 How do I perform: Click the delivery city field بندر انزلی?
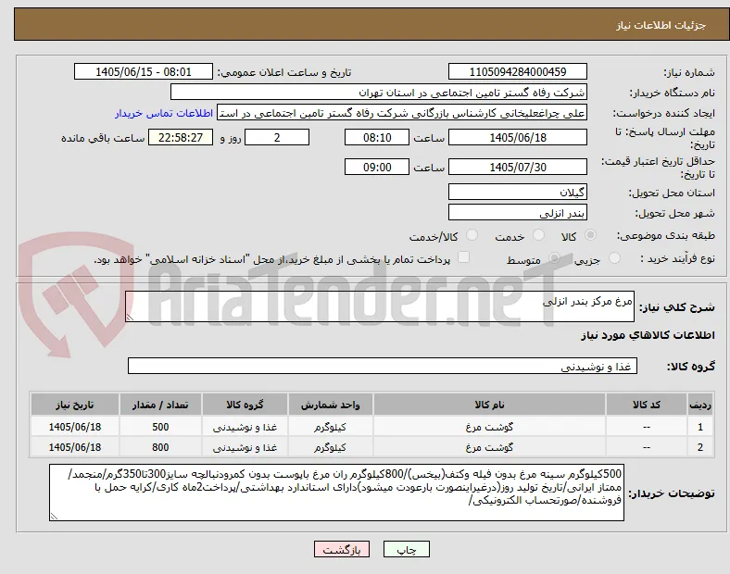pyautogui.click(x=517, y=212)
